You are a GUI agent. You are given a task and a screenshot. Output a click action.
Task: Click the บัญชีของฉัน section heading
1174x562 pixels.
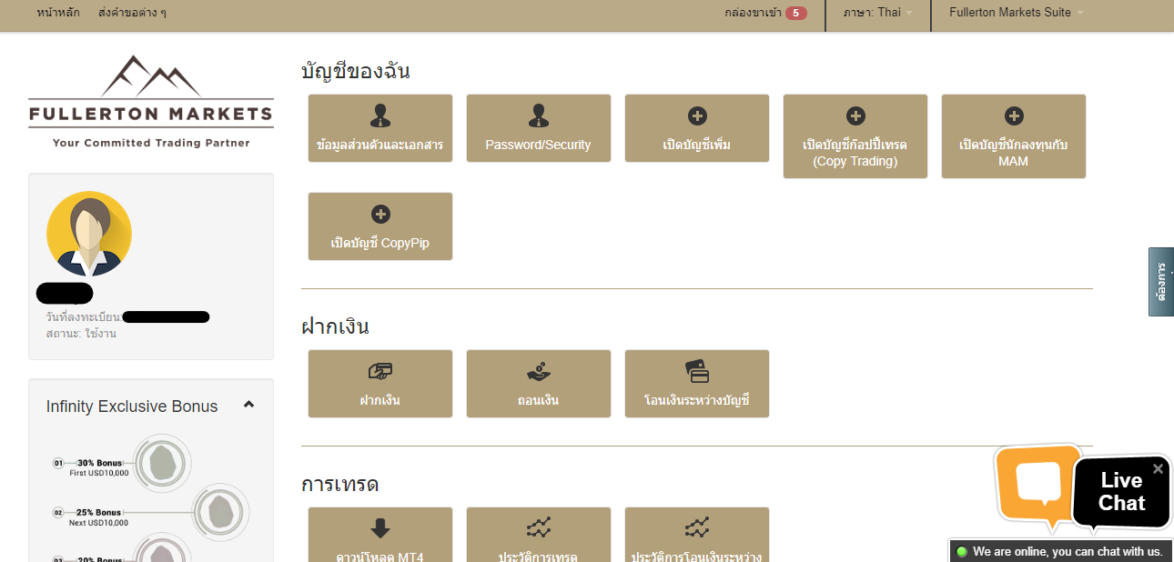point(356,71)
